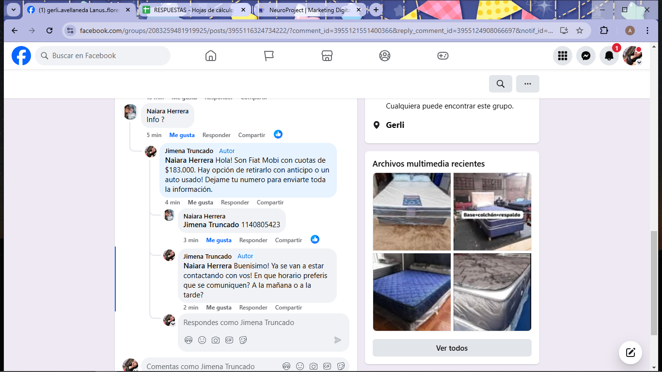Click Ver todos media button
The width and height of the screenshot is (662, 372).
(x=452, y=348)
